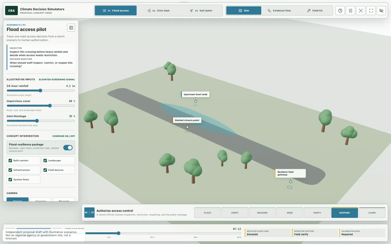Click the scenario time slider handle
Viewport: 391px width, 244px height.
(x=118, y=233)
